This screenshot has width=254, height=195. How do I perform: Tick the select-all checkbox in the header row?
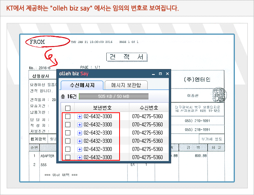(x=68, y=108)
